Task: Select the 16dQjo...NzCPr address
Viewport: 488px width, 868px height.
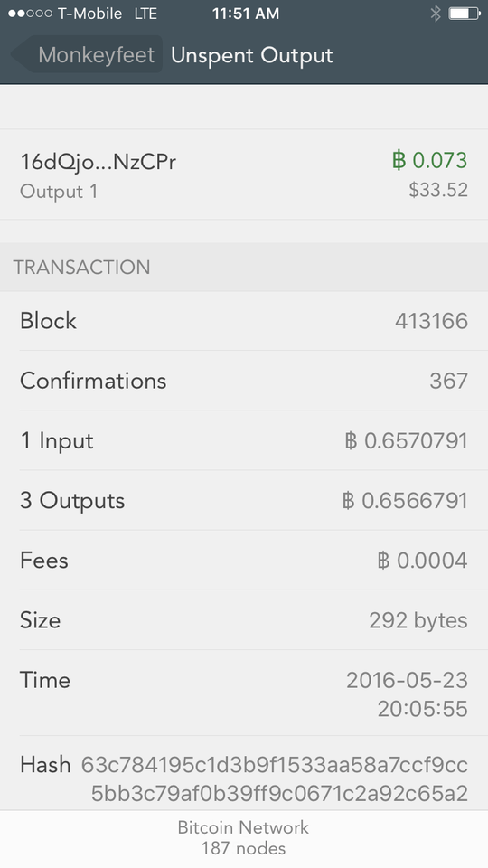Action: (98, 162)
